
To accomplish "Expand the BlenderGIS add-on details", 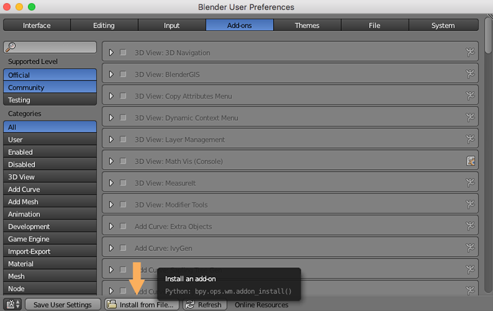I will pos(111,74).
